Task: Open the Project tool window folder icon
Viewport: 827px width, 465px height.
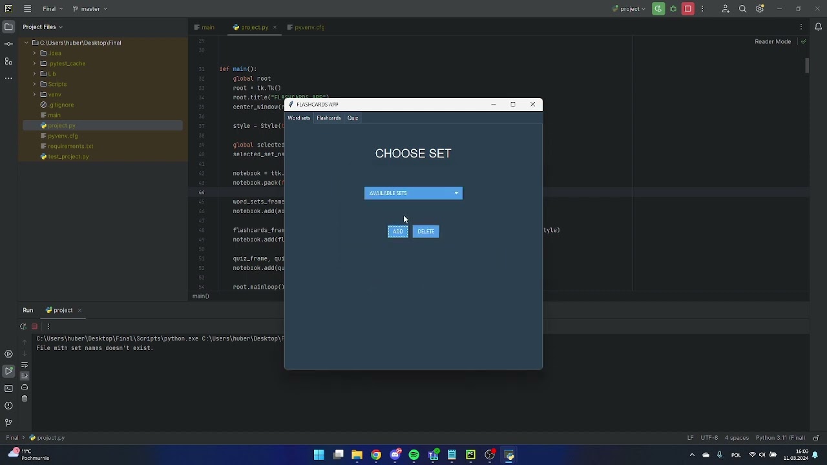Action: point(8,27)
